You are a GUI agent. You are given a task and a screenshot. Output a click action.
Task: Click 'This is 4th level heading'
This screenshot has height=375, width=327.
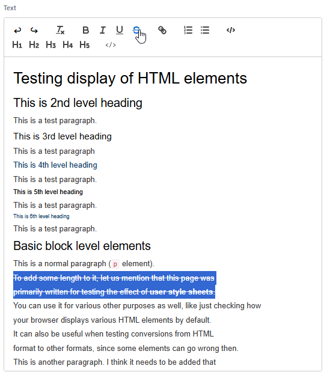coord(55,165)
